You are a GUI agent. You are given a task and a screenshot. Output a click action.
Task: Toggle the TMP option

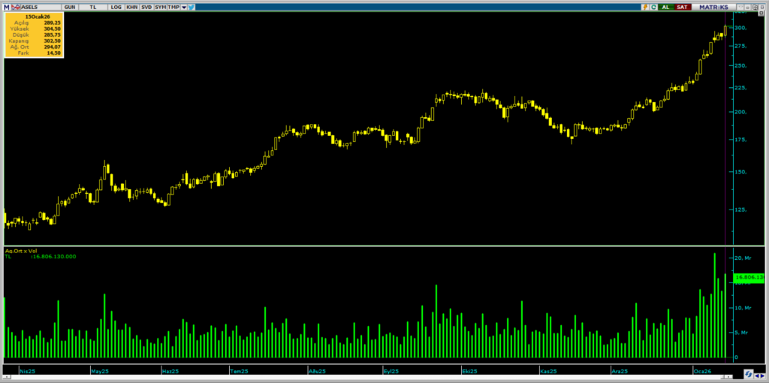(173, 8)
